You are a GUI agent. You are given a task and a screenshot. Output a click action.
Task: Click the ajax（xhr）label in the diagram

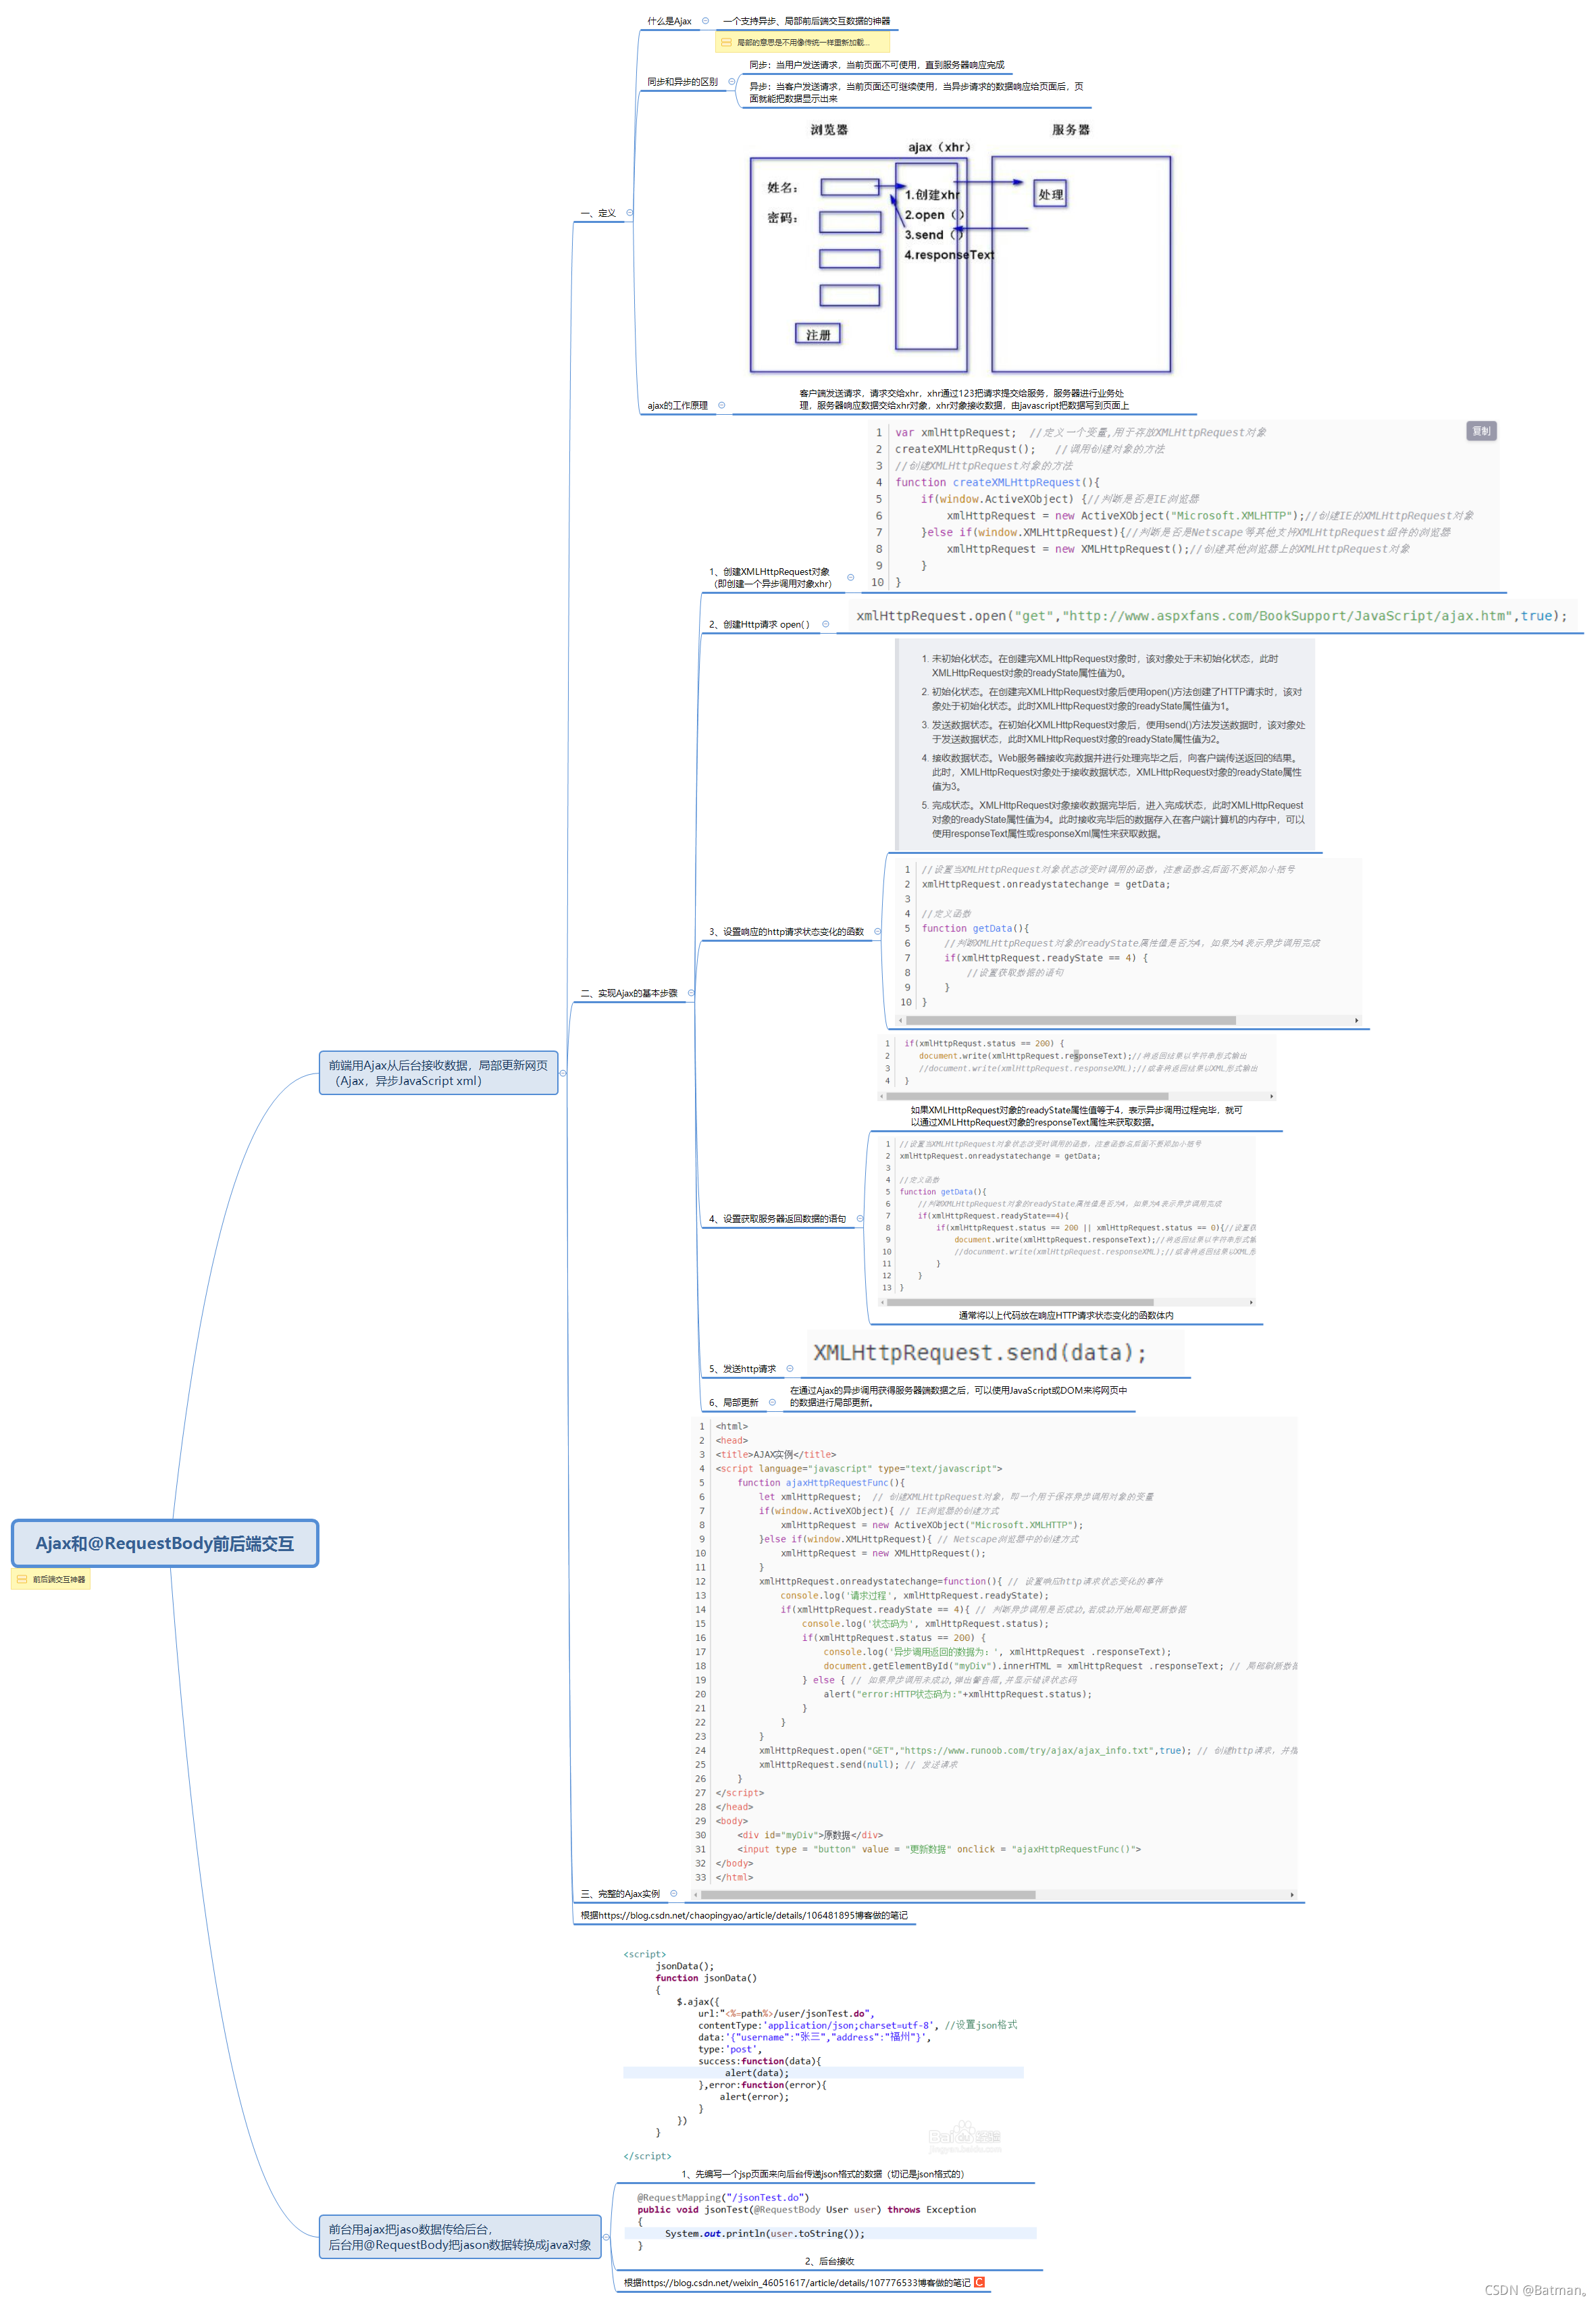point(939,147)
